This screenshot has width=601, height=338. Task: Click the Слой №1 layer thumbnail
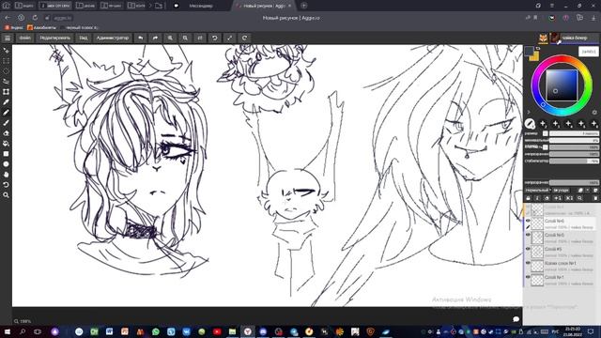tap(537, 280)
